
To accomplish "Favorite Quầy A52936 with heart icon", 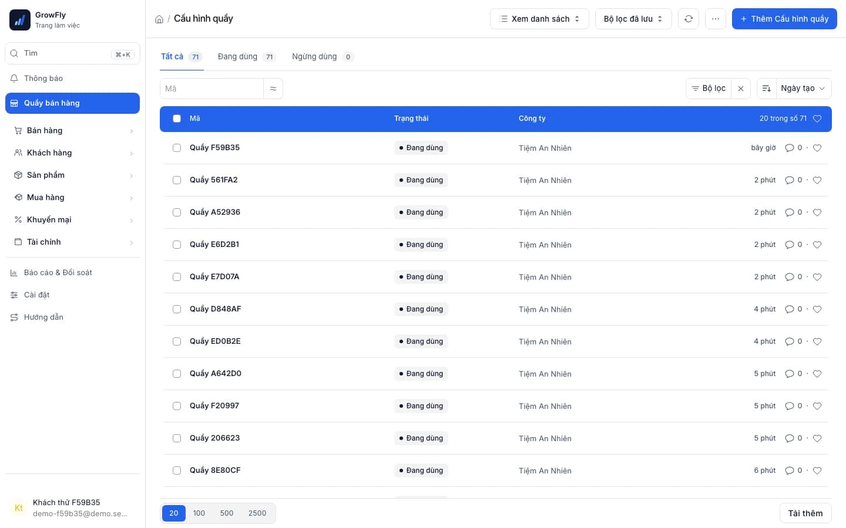I will tap(817, 212).
